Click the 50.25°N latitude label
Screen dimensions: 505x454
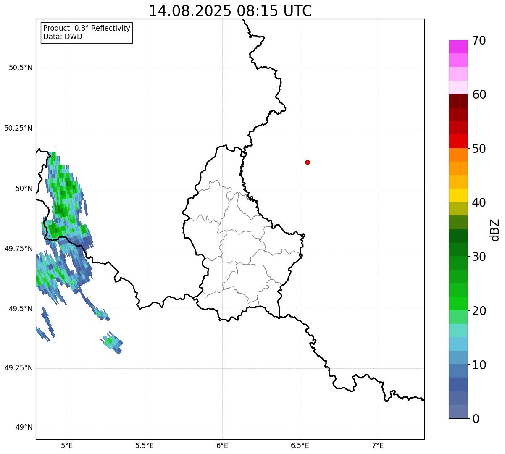click(x=18, y=128)
